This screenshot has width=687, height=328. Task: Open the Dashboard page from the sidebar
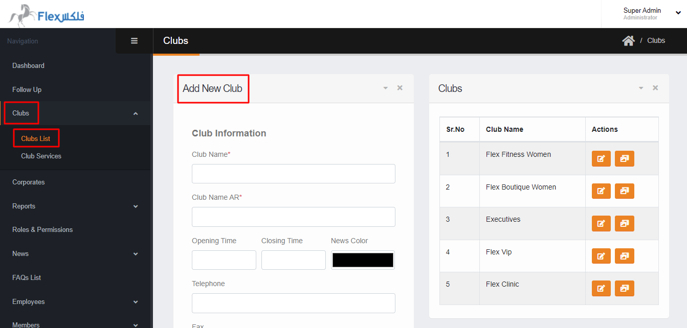28,65
